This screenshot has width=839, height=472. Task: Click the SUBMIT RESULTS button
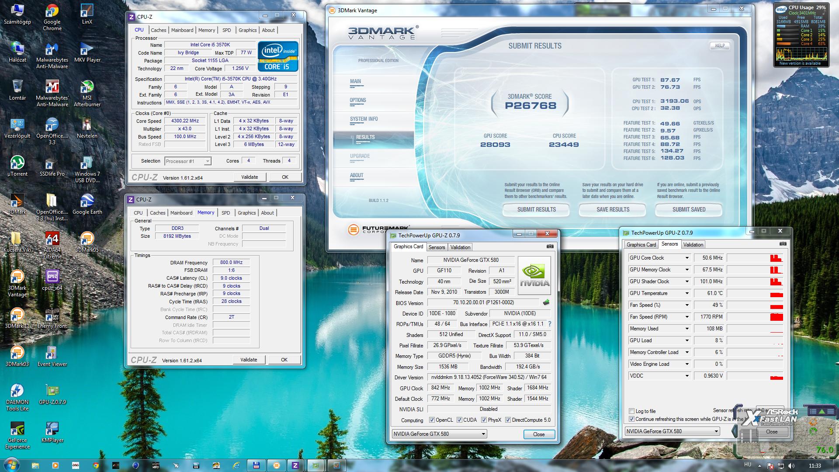pos(536,210)
